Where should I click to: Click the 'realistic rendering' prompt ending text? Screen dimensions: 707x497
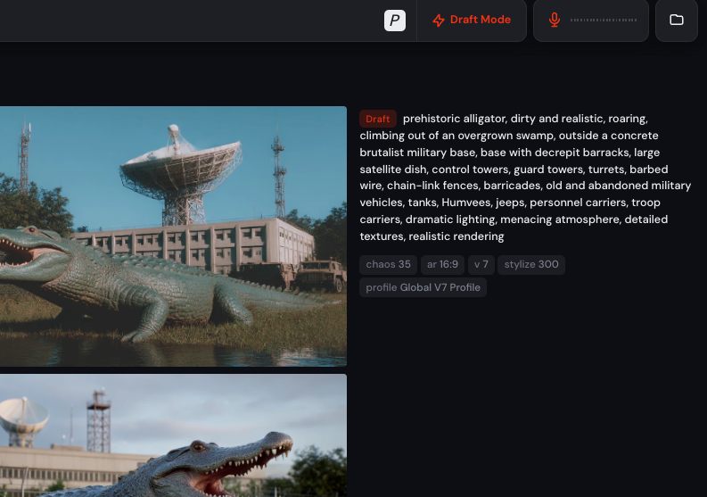pos(456,236)
